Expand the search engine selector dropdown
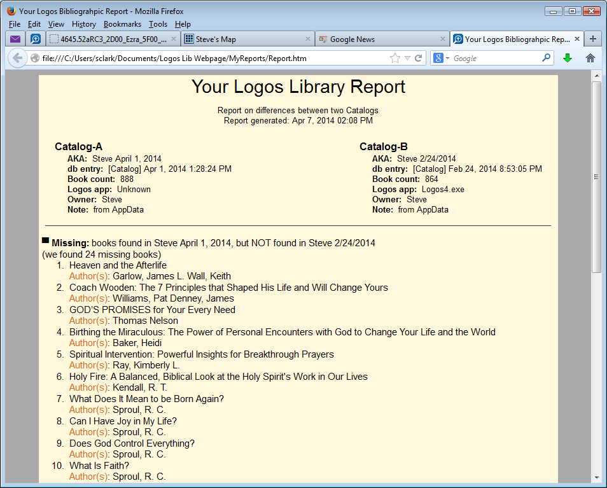Image resolution: width=607 pixels, height=488 pixels. pyautogui.click(x=447, y=58)
